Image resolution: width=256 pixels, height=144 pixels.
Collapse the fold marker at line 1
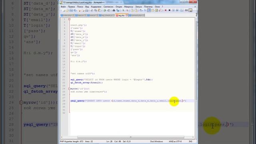69,19
